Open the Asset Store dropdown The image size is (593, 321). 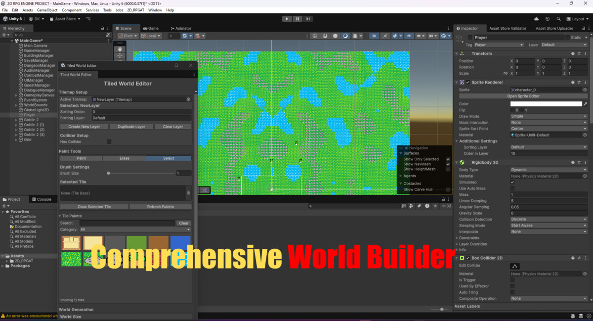coord(65,19)
